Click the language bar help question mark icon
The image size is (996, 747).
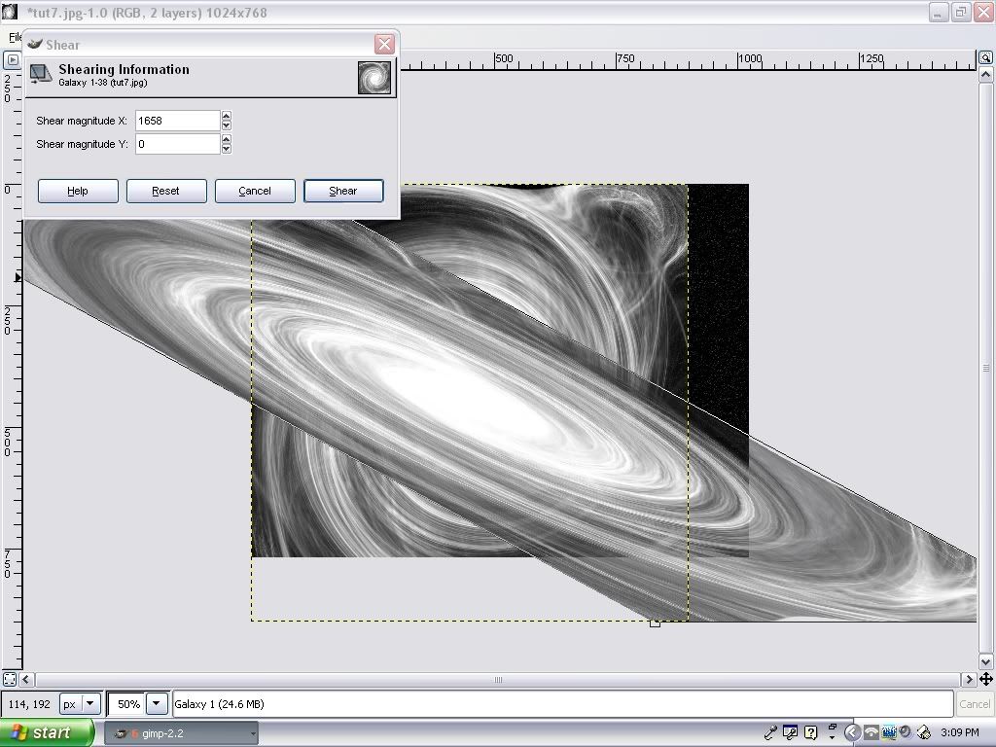pos(810,732)
